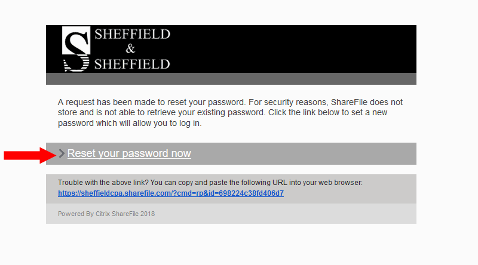Open the sheffieldcpa.sharefile.com reset URL
Viewport: 478px width, 265px height.
pyautogui.click(x=171, y=193)
